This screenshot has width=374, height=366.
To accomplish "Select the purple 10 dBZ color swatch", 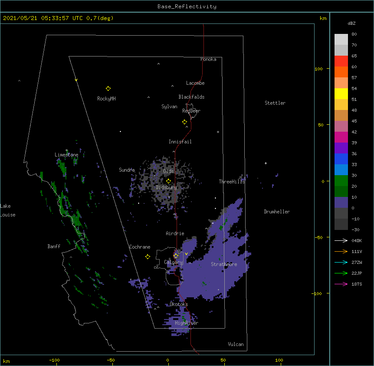I will tap(341, 203).
